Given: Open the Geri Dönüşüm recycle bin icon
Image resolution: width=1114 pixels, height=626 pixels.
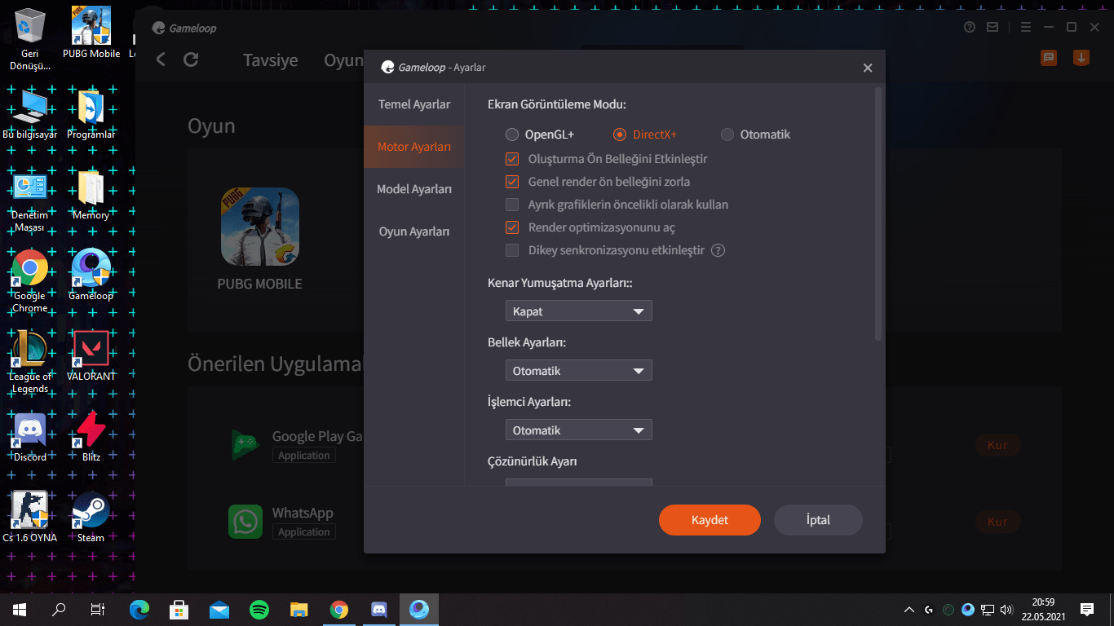Looking at the screenshot, I should pos(31,37).
